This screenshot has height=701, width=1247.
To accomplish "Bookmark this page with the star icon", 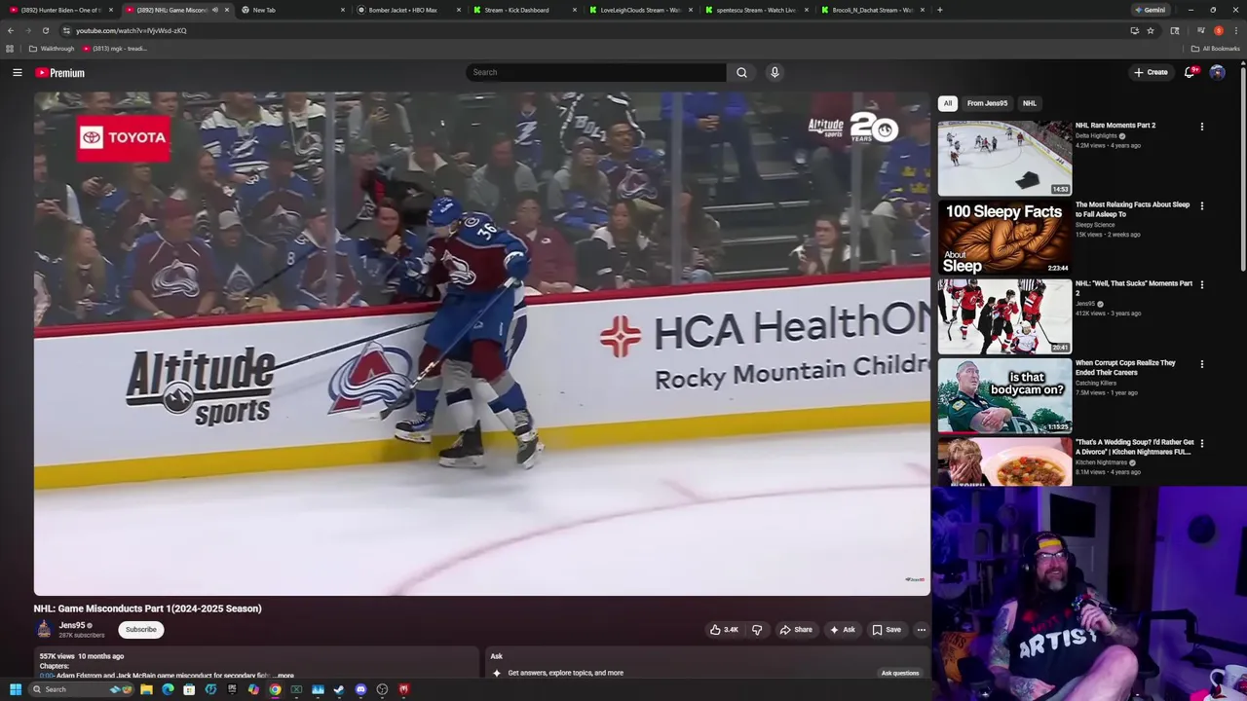I will point(1151,30).
